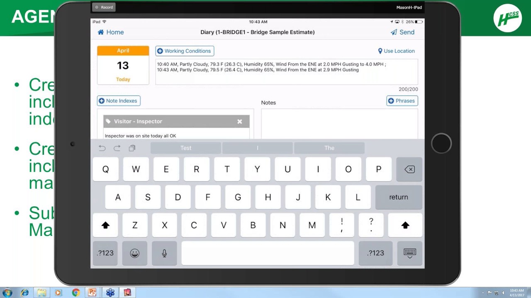Open Windows Media Player from taskbar
The height and width of the screenshot is (298, 531).
coord(58,293)
